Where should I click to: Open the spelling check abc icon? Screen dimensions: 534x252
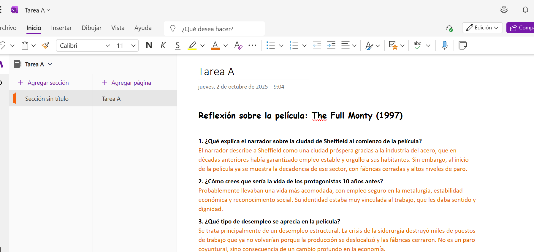coord(417,45)
